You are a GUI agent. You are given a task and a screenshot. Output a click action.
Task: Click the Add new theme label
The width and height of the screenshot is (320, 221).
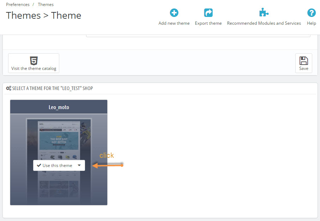pos(174,23)
